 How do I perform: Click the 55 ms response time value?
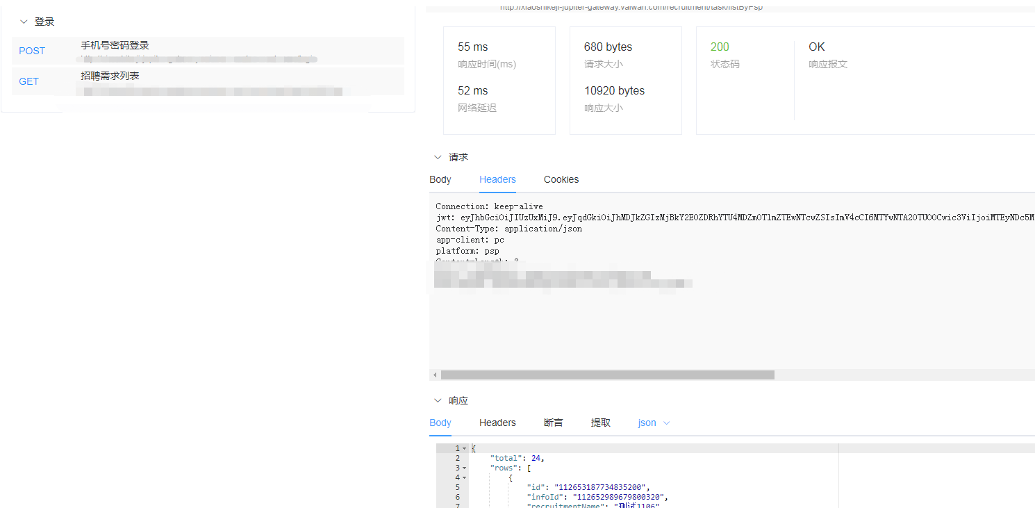coord(473,47)
